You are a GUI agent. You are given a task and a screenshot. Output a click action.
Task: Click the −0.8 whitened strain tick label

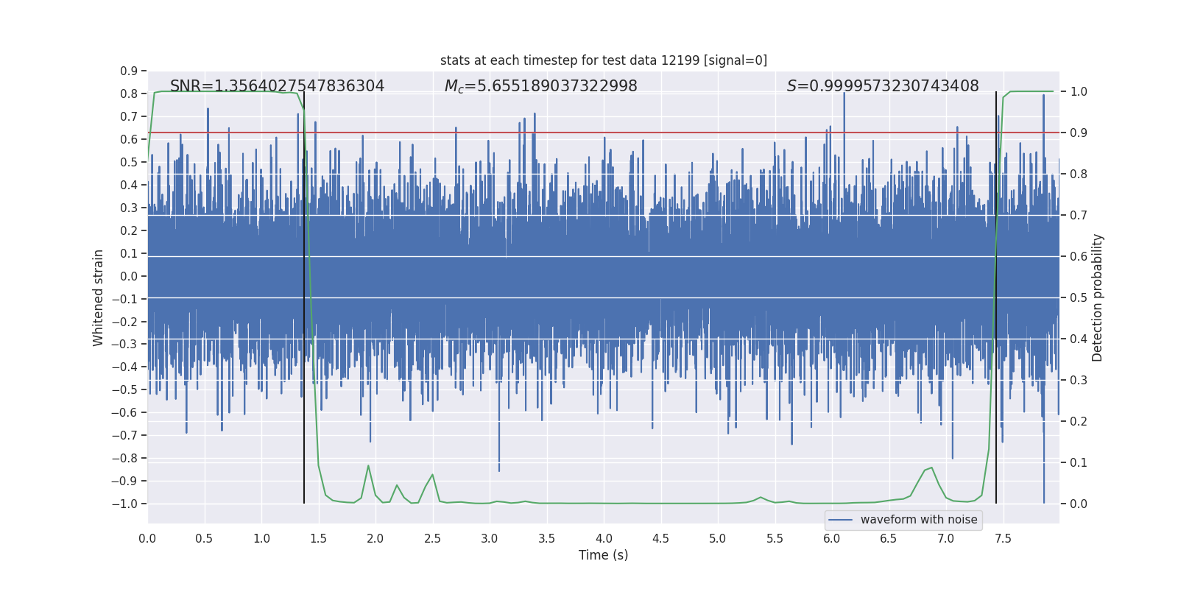(124, 458)
